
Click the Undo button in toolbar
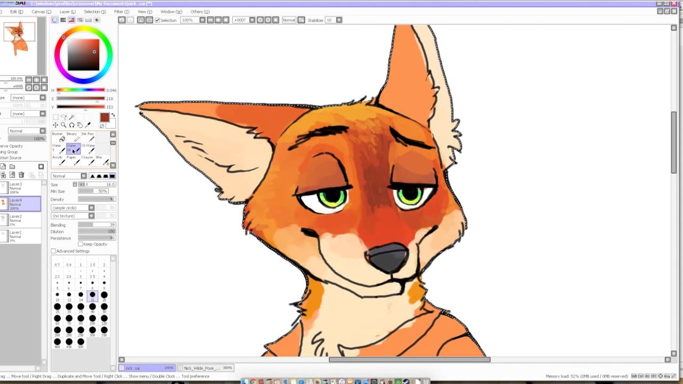point(122,20)
